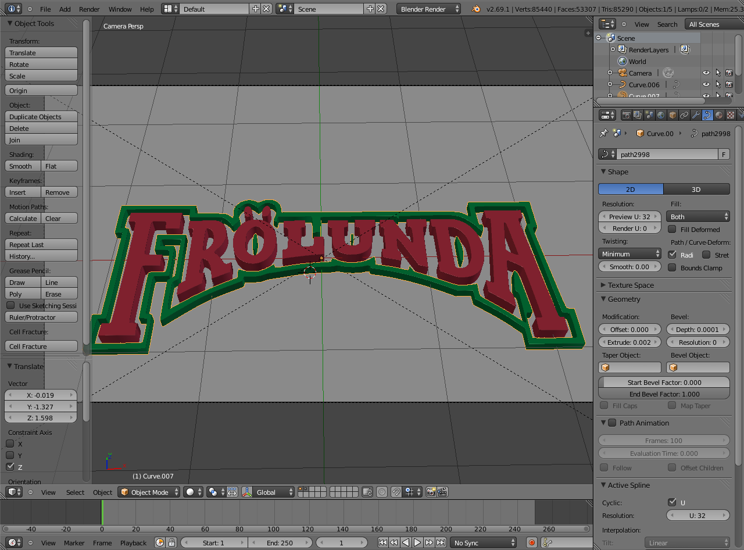Open the Twisting dropdown showing Minimum
The width and height of the screenshot is (744, 550).
tap(629, 253)
